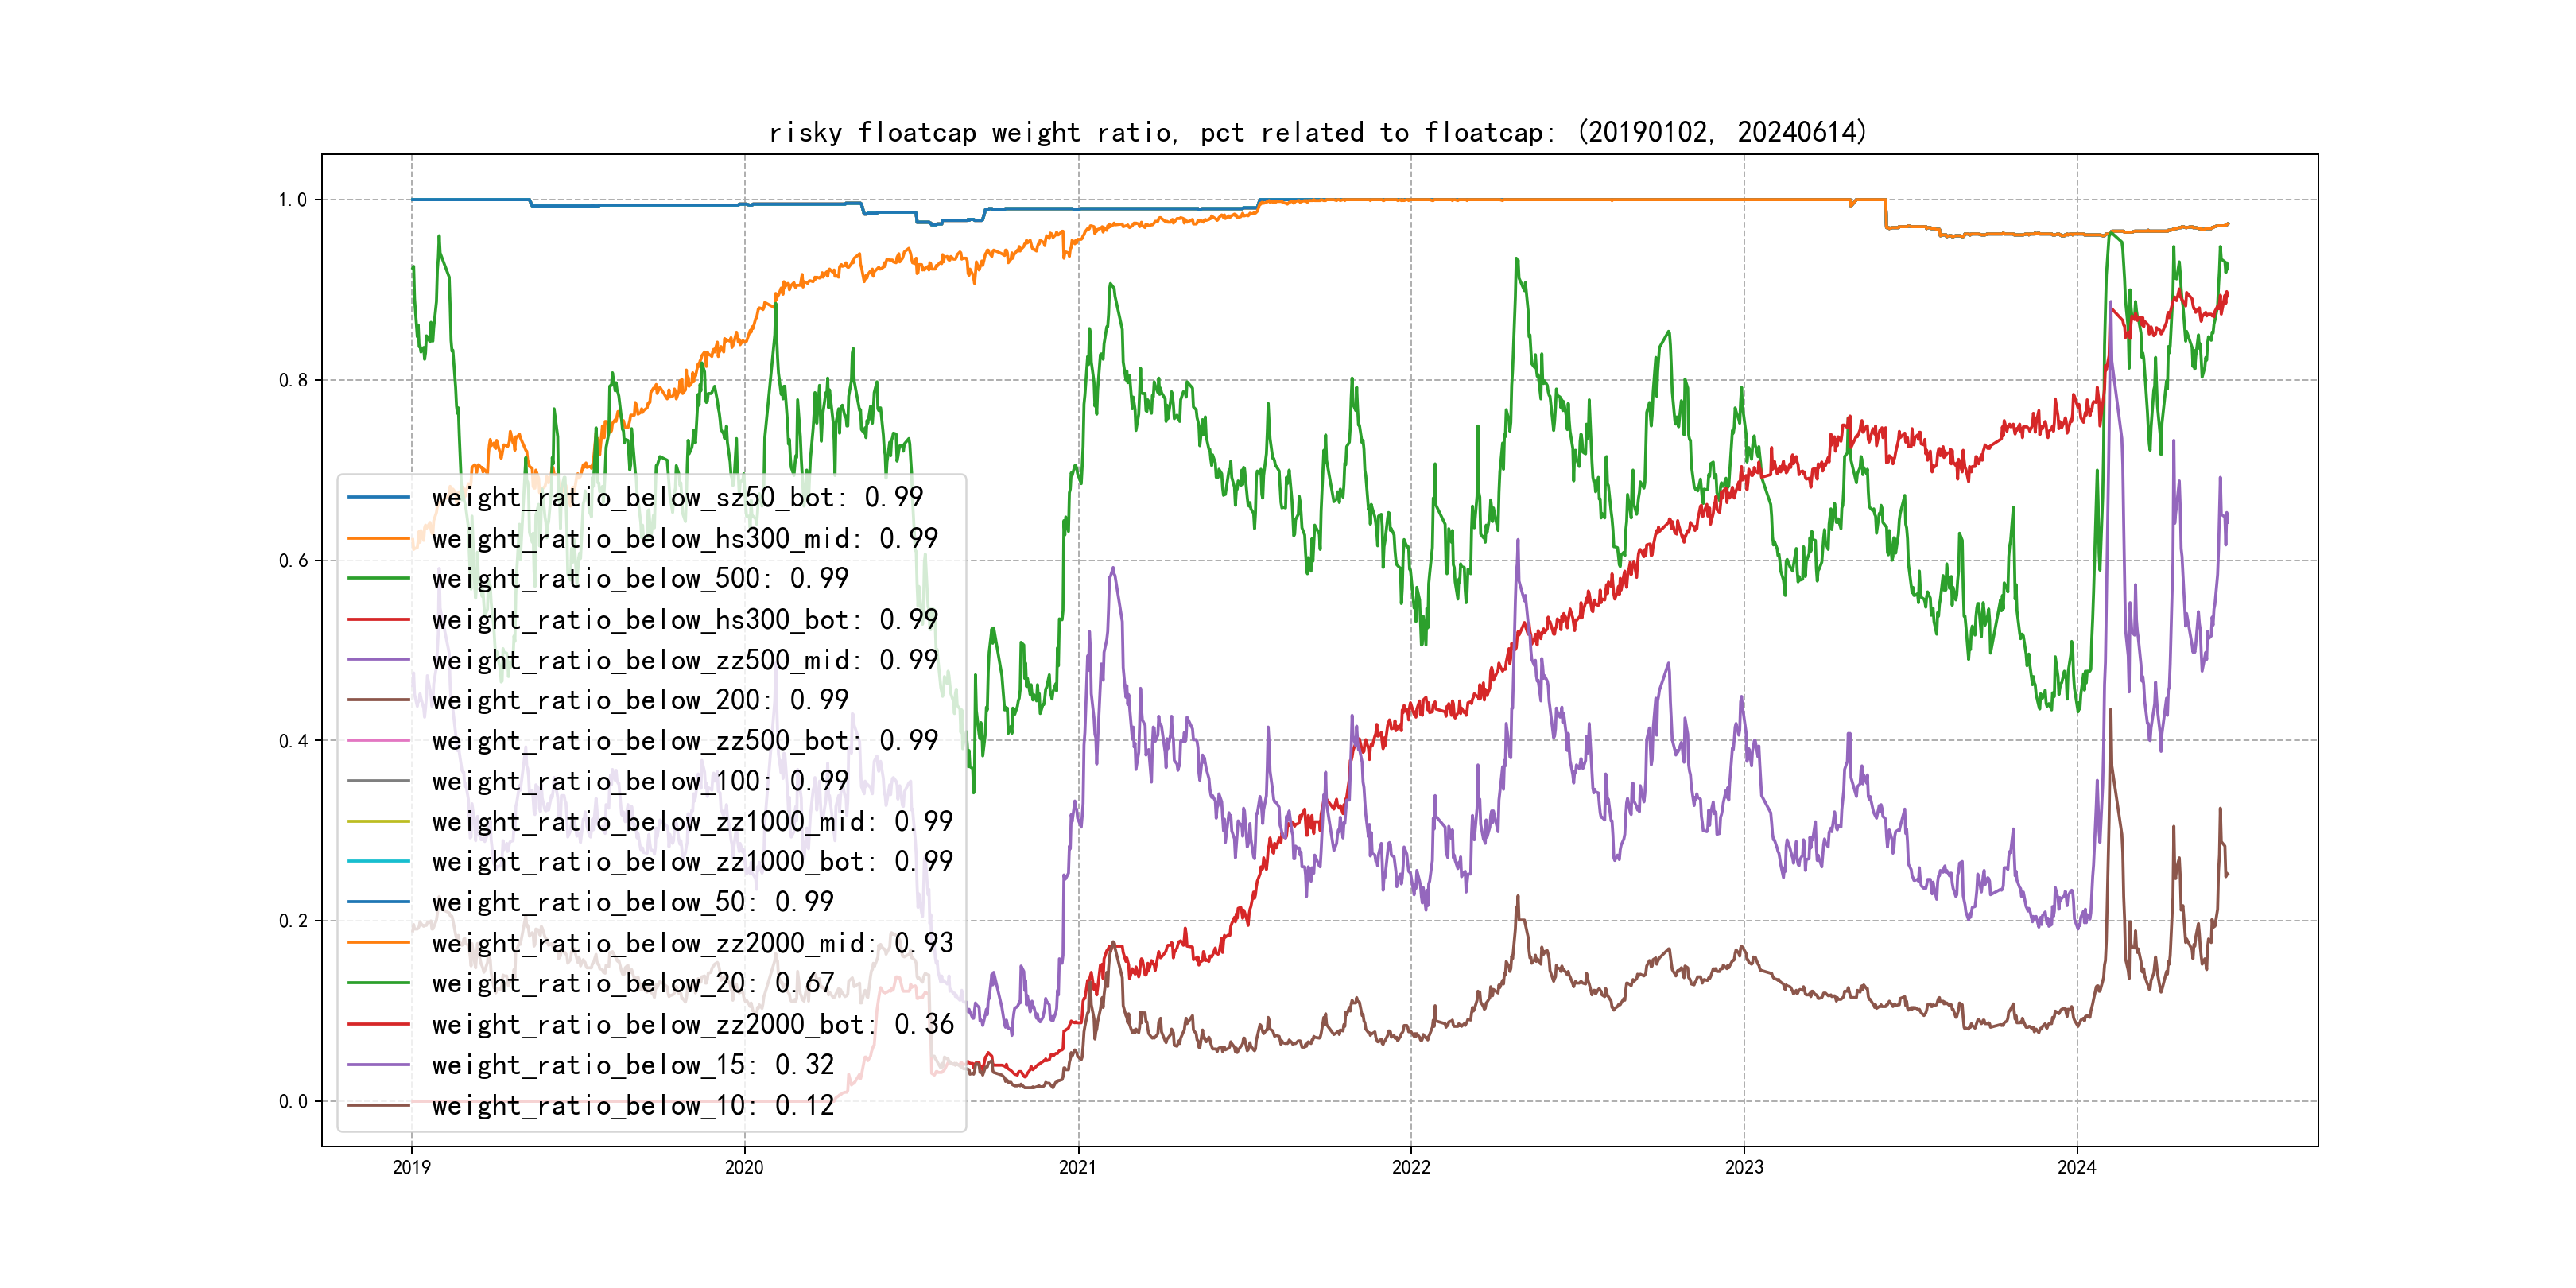Click legend entry weight_ratio_below_20: 0.67
Screen dimensions: 2576x1288
click(632, 984)
